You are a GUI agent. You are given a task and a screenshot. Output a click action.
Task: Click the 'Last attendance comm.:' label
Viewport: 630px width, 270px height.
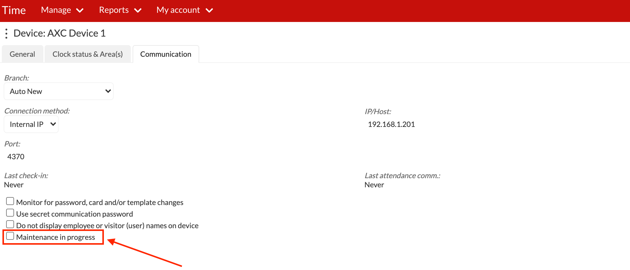(402, 175)
